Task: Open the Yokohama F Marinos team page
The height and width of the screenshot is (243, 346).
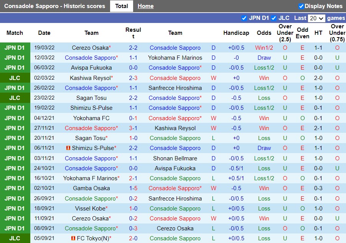Action: 175,58
